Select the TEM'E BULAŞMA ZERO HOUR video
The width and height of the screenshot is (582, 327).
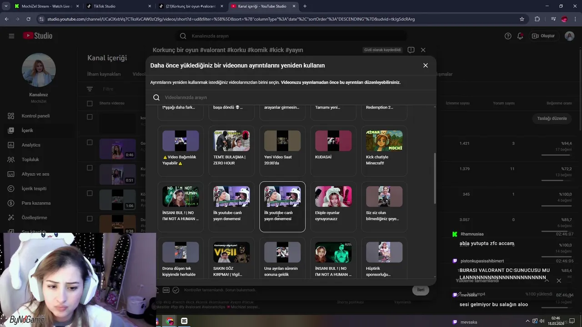point(231,151)
